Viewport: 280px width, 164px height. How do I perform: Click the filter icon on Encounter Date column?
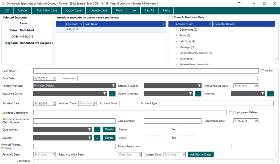pyautogui.click(x=210, y=24)
